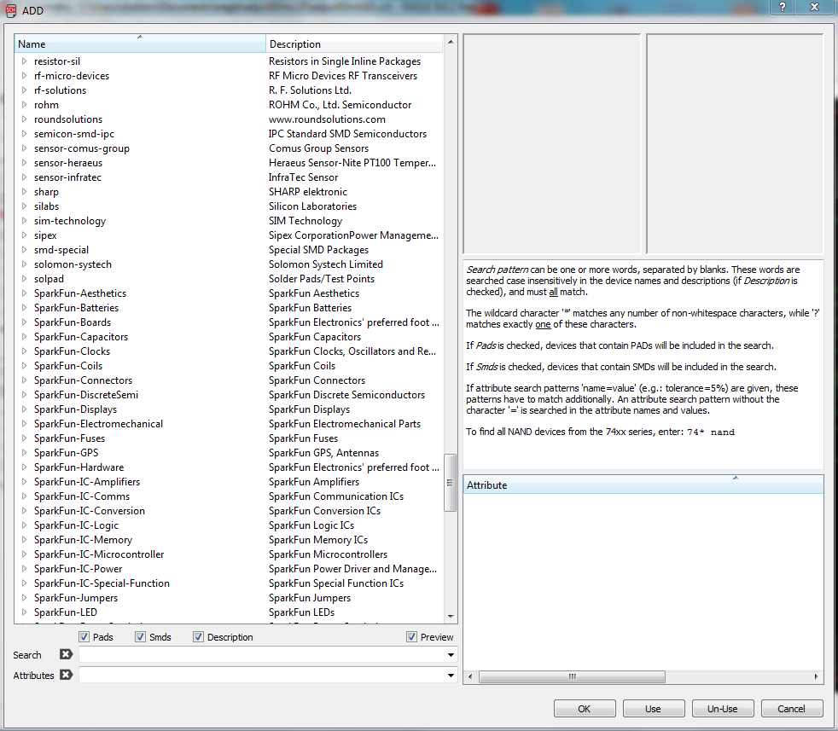The image size is (838, 731).
Task: Focus the Attributes input field
Action: pos(263,676)
